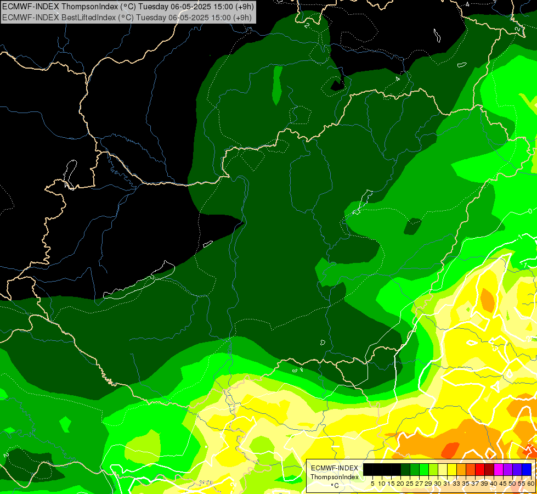The height and width of the screenshot is (494, 537).
Task: Click the bright red 37-39 legend swatch
Action: tap(480, 470)
